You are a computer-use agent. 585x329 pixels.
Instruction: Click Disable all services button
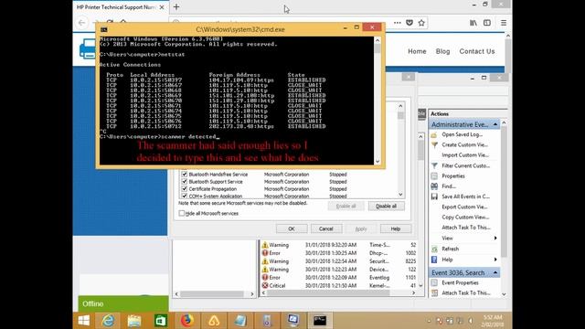coord(386,206)
